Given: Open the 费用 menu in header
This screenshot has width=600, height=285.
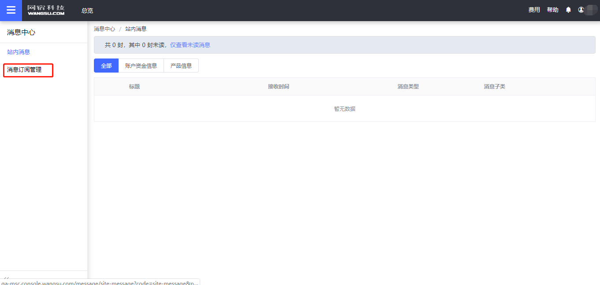Looking at the screenshot, I should pyautogui.click(x=534, y=10).
